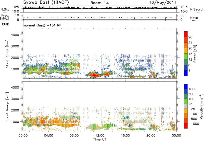Select the '20:00' time tick label
This screenshot has width=204, height=141.
151,136
